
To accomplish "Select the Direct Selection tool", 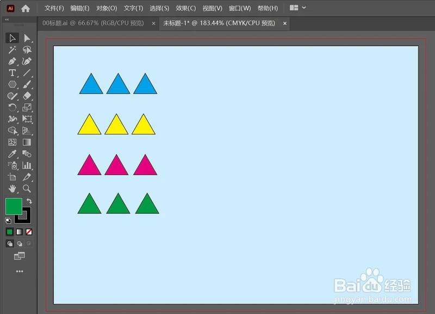I will pyautogui.click(x=27, y=38).
